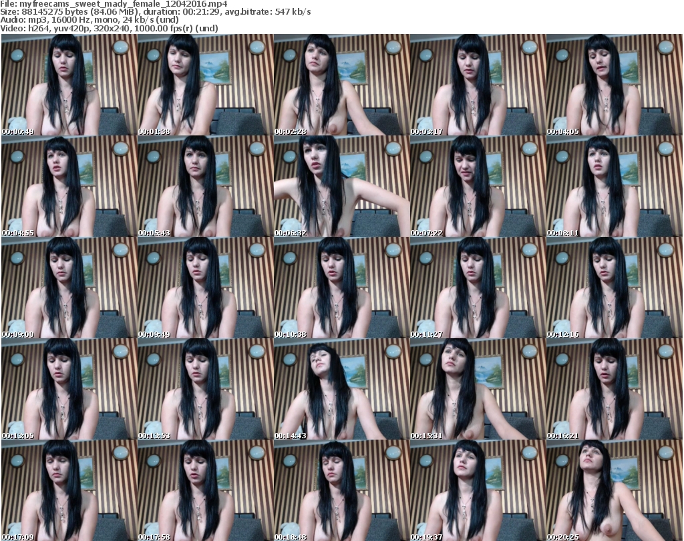Open the frame marked 00:17:58
684x541 pixels.
pyautogui.click(x=206, y=490)
